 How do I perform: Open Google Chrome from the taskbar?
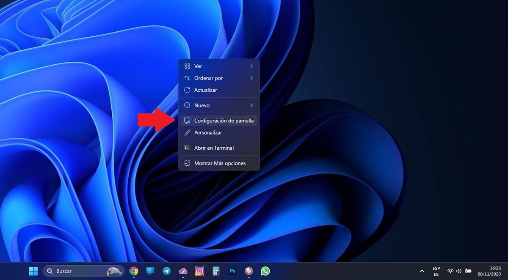134,271
